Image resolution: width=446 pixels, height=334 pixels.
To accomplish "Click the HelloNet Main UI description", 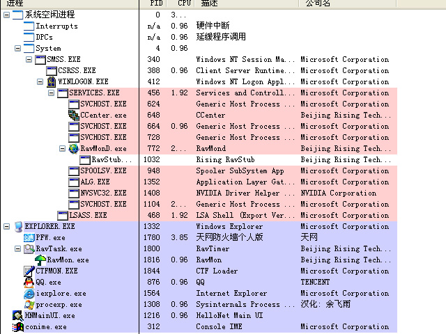I will [229, 315].
